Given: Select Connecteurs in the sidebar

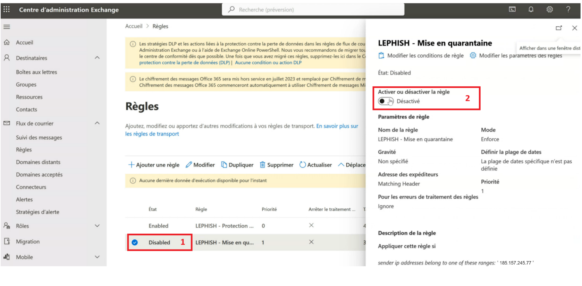Looking at the screenshot, I should pos(31,187).
